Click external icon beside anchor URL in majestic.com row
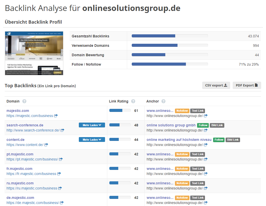This screenshot has height=206, width=266. coord(206,116)
